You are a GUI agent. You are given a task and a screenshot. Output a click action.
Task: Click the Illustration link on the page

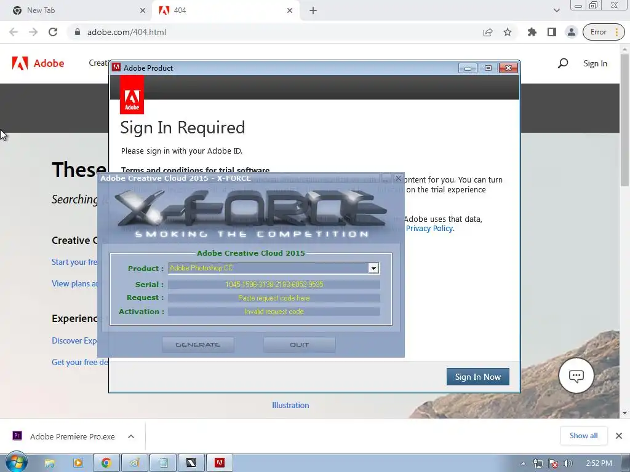pos(290,406)
